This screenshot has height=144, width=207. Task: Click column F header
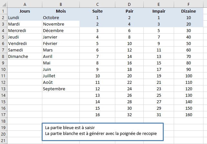188,4
